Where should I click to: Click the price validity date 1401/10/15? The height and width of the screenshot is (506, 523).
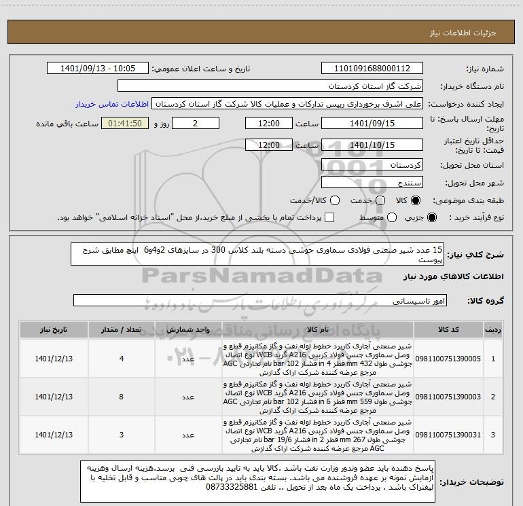pos(372,145)
